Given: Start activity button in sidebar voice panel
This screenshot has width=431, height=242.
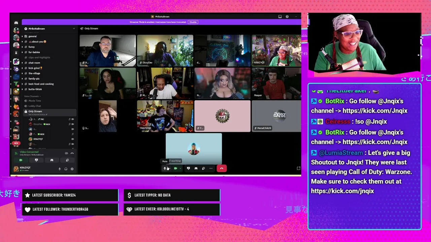Looking at the screenshot, I should [x=52, y=160].
